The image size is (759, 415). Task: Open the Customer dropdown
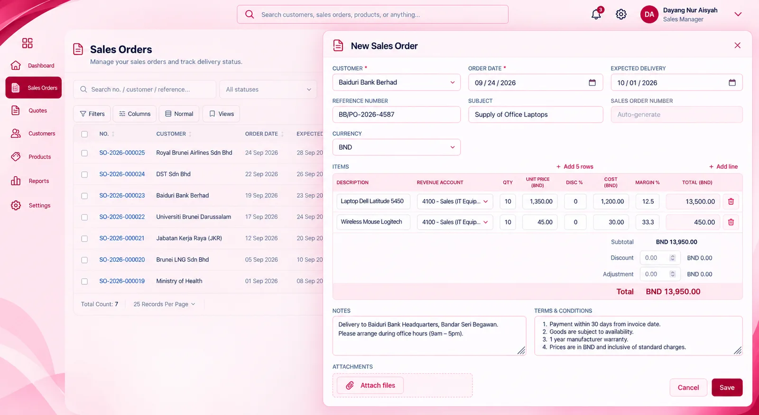pyautogui.click(x=396, y=82)
